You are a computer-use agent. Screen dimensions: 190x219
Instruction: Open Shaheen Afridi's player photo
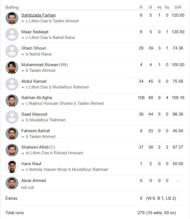pyautogui.click(x=12, y=150)
